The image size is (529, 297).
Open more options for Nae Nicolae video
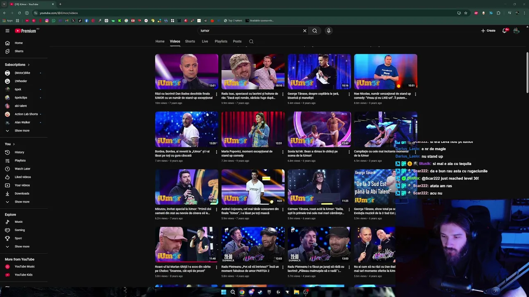(x=415, y=94)
